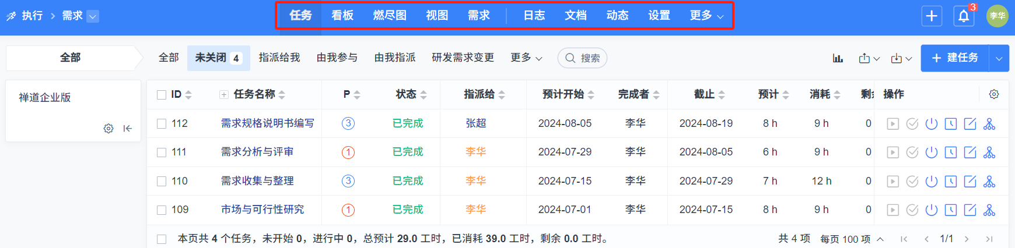
Task: Open the notification bell icon
Action: click(x=964, y=16)
